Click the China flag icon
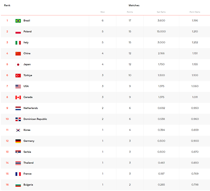The width and height of the screenshot is (210, 191). pyautogui.click(x=18, y=54)
